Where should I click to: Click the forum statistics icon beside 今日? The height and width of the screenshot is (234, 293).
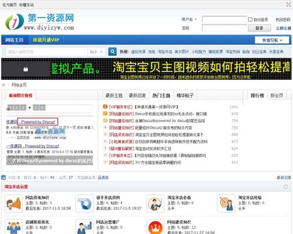(3, 177)
